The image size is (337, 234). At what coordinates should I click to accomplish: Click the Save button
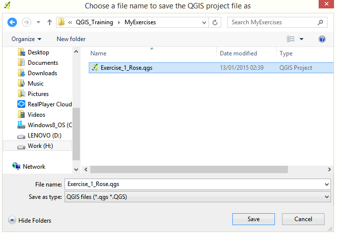(254, 219)
